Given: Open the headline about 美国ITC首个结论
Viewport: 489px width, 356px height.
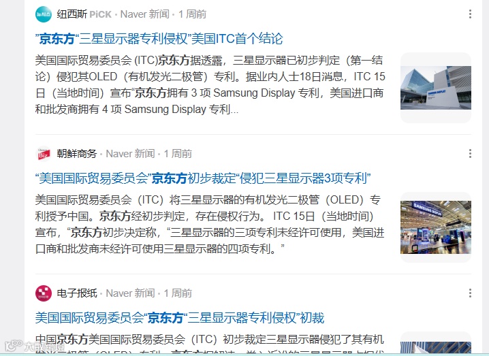Looking at the screenshot, I should click(x=159, y=39).
